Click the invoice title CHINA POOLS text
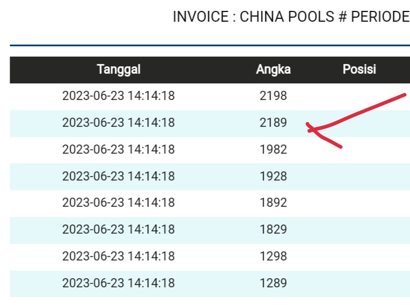Screen dimensions: 410x305 [x=291, y=17]
